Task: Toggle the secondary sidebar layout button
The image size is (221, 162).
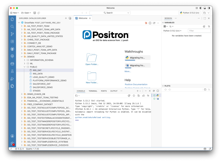Action: click(209, 8)
